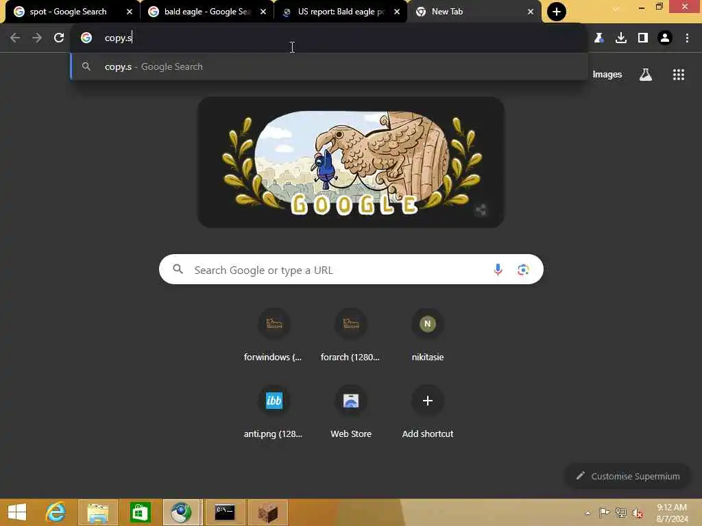Toggle the side panel icon
This screenshot has width=702, height=526.
click(643, 38)
